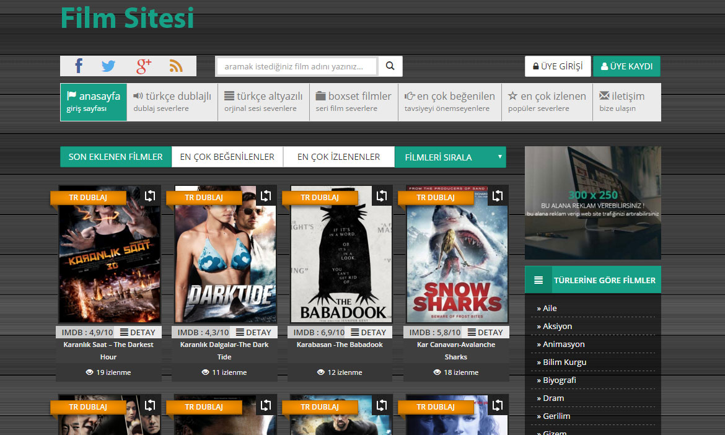Click the share icon on Snow Sharks poster

tap(498, 196)
